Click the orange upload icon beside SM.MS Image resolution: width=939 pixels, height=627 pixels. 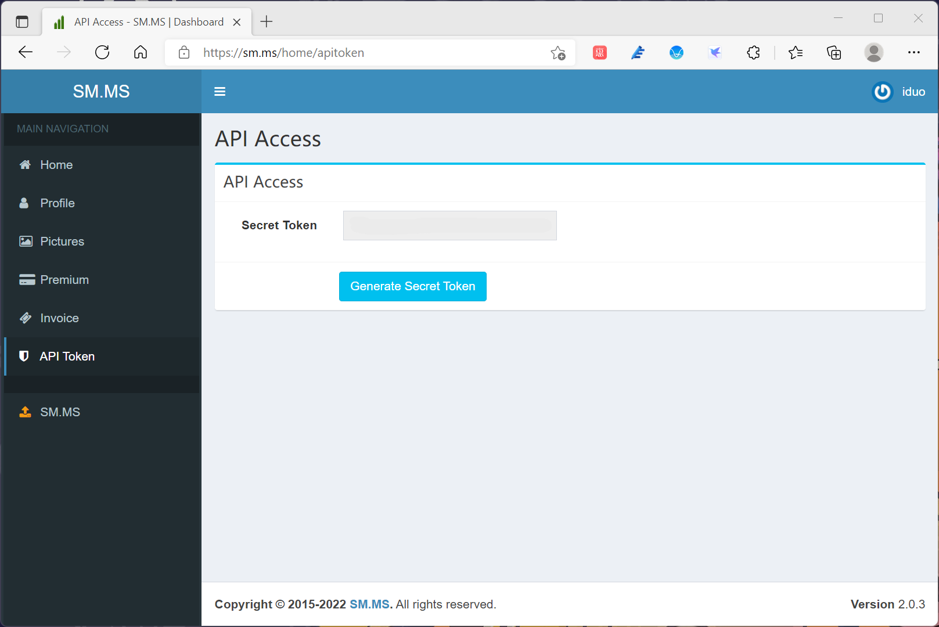pyautogui.click(x=25, y=412)
